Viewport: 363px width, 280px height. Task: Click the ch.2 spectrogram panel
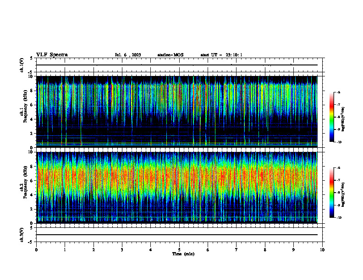pos(177,188)
